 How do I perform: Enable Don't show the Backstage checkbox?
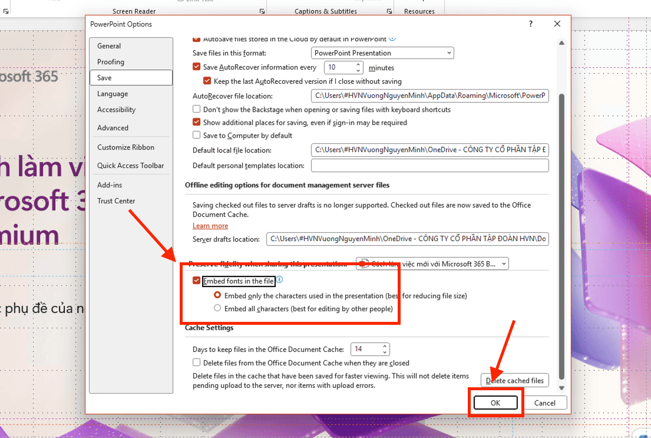click(x=196, y=109)
